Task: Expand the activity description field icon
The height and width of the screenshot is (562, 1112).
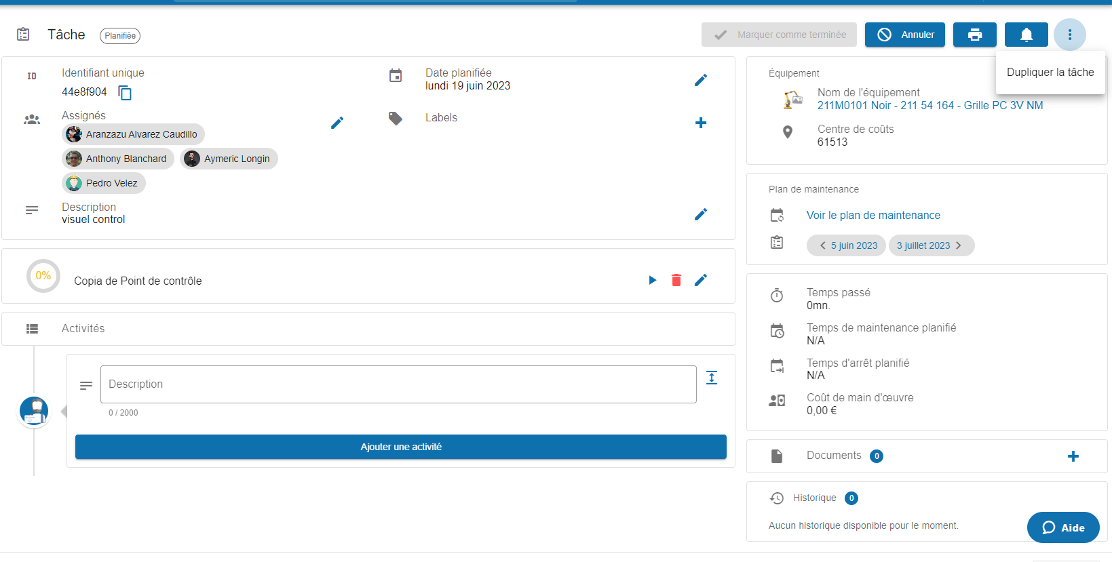Action: click(712, 378)
